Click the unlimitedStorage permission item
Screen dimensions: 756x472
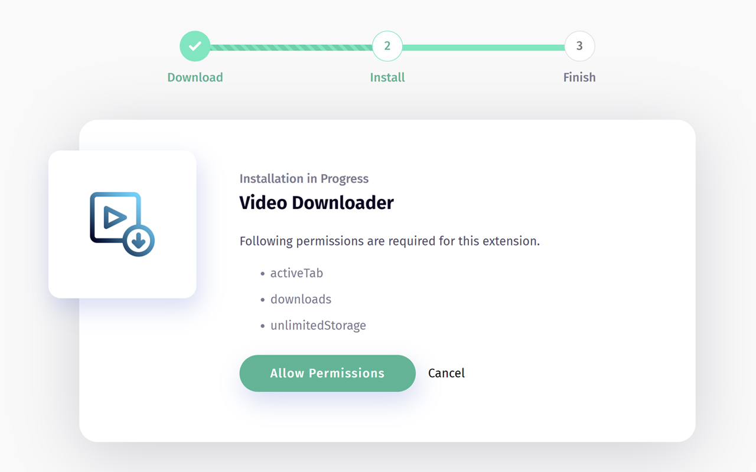(318, 325)
